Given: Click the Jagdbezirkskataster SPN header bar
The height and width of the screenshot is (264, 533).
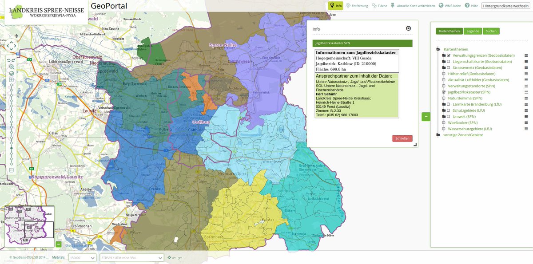Looking at the screenshot, I should click(362, 43).
